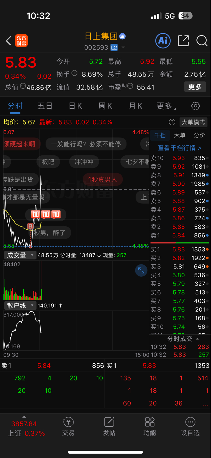Switch to 分时 tab

tap(15, 106)
